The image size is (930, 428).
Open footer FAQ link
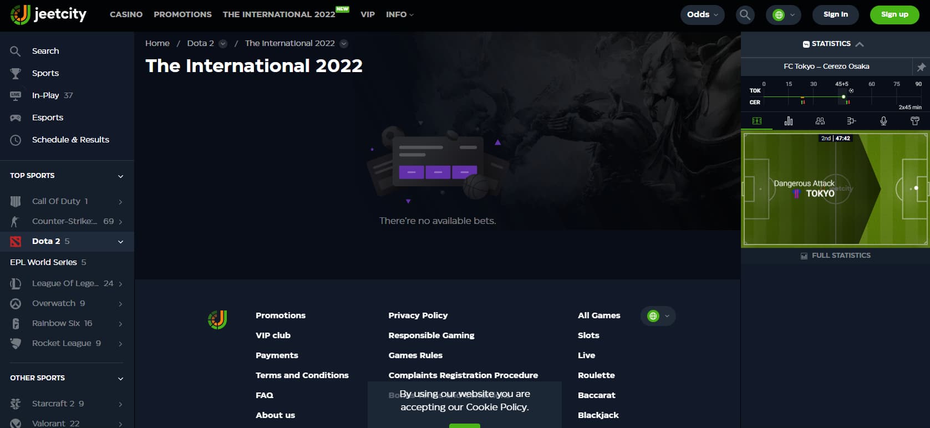[265, 395]
